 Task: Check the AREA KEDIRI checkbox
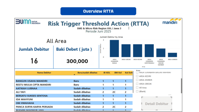137,76
